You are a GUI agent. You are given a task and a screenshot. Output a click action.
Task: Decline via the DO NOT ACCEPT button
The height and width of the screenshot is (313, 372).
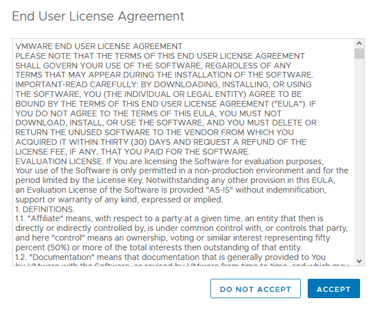[x=255, y=288]
